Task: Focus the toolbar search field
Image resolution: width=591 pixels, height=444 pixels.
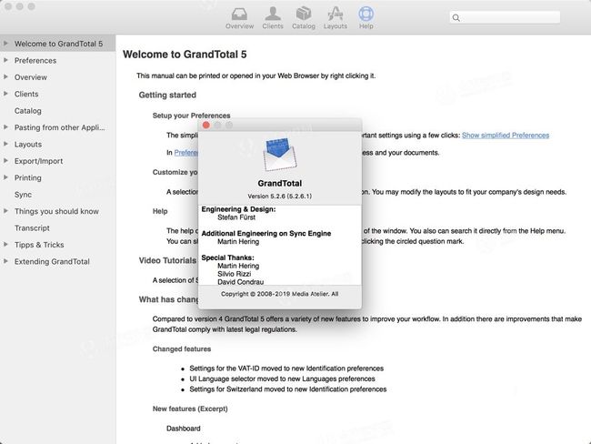Action: pyautogui.click(x=505, y=17)
